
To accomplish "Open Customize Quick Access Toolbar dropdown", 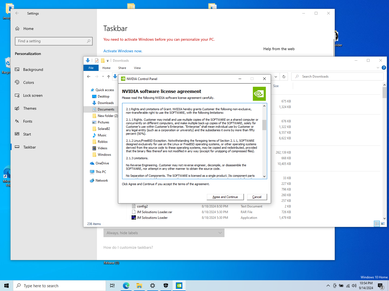I will click(108, 61).
